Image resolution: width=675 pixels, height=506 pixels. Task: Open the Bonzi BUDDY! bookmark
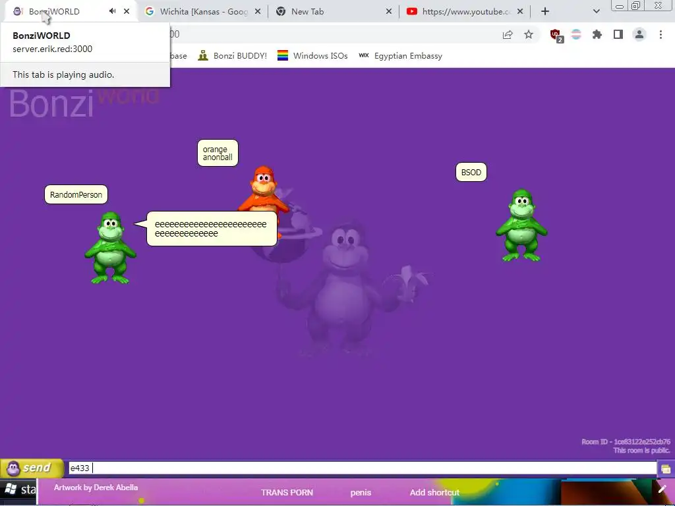click(x=233, y=55)
